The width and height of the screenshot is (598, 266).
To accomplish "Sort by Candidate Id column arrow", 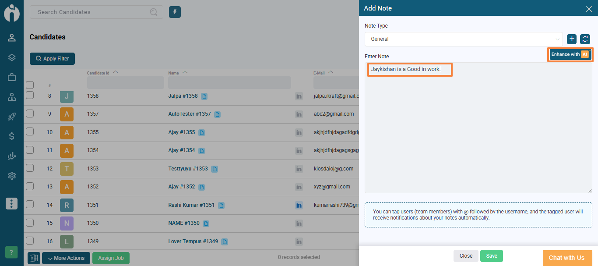I will pyautogui.click(x=116, y=73).
